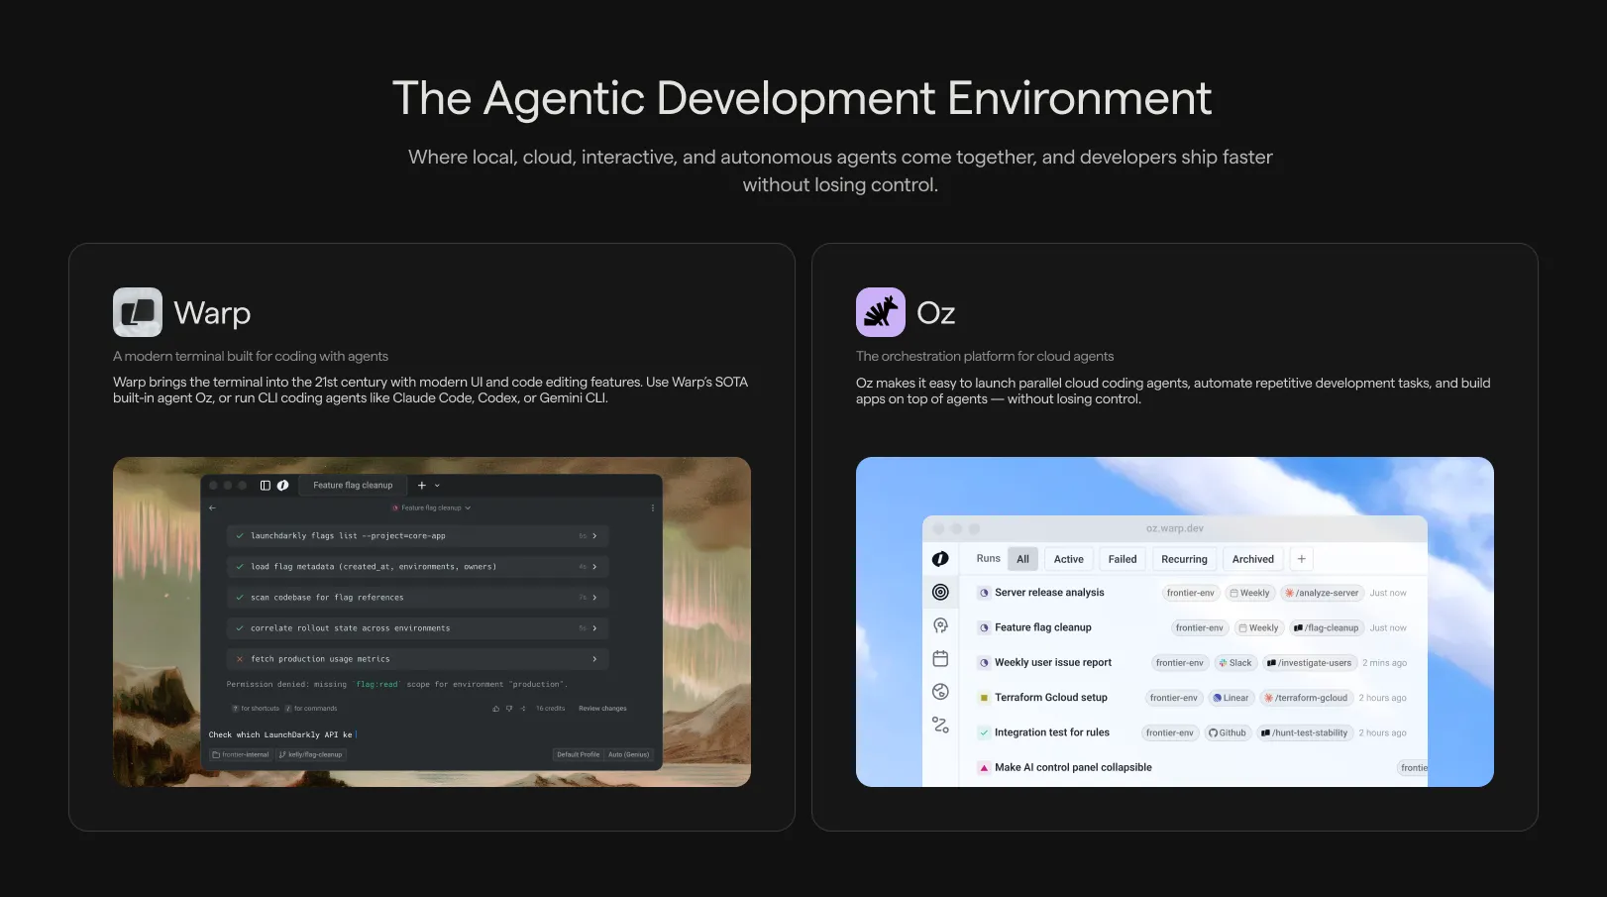Select the Active runs filter tab
The width and height of the screenshot is (1607, 897).
[1068, 559]
